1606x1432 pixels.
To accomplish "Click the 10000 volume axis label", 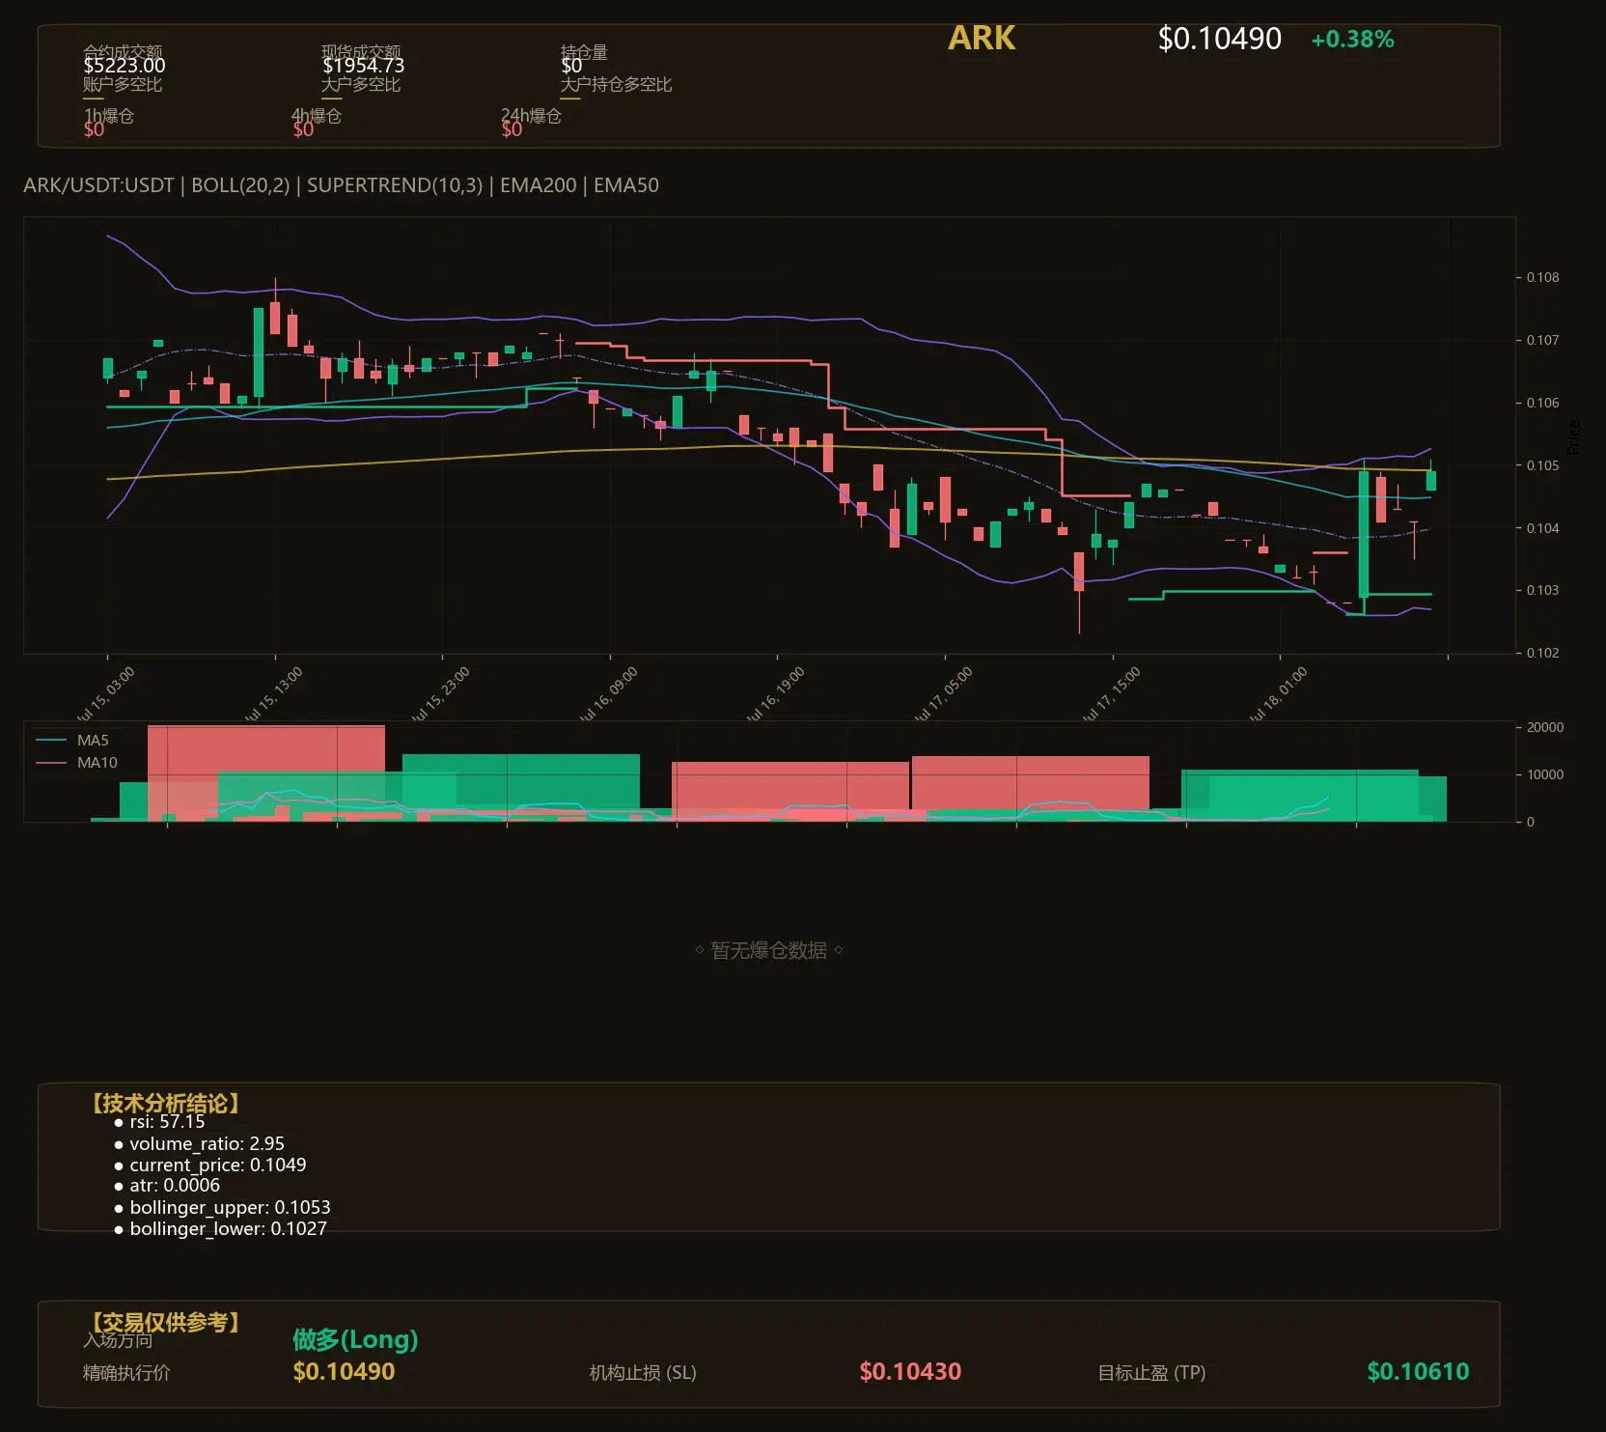I will click(1544, 774).
